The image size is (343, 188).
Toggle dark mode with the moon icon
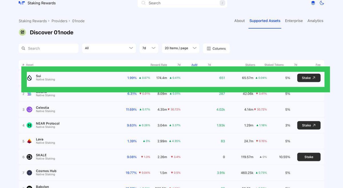click(322, 3)
